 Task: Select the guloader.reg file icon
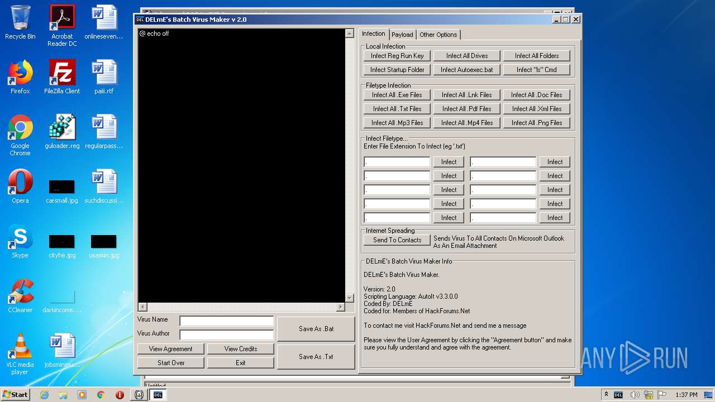pos(62,132)
